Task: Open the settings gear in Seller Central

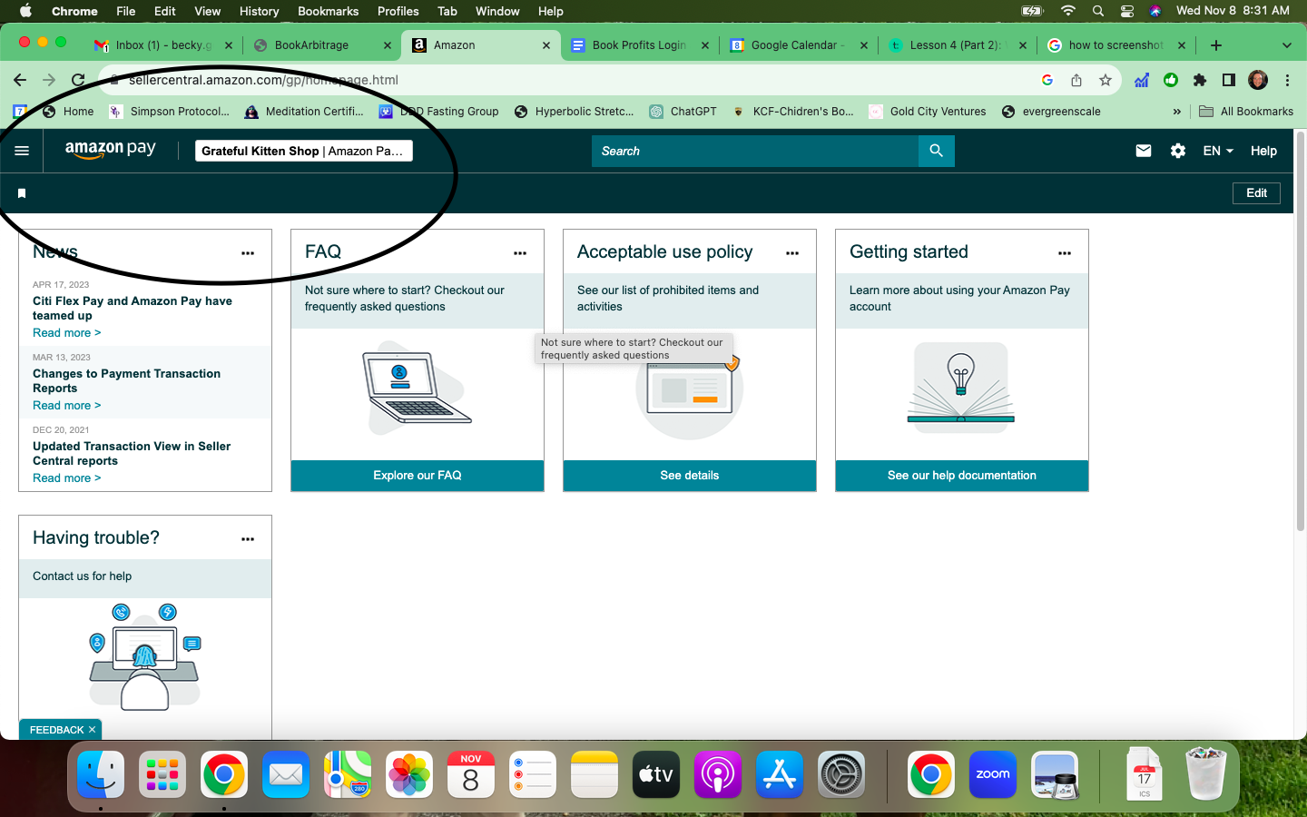Action: tap(1178, 151)
